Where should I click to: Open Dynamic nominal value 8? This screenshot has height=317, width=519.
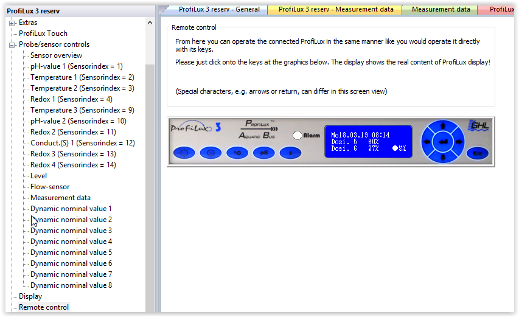pos(71,285)
